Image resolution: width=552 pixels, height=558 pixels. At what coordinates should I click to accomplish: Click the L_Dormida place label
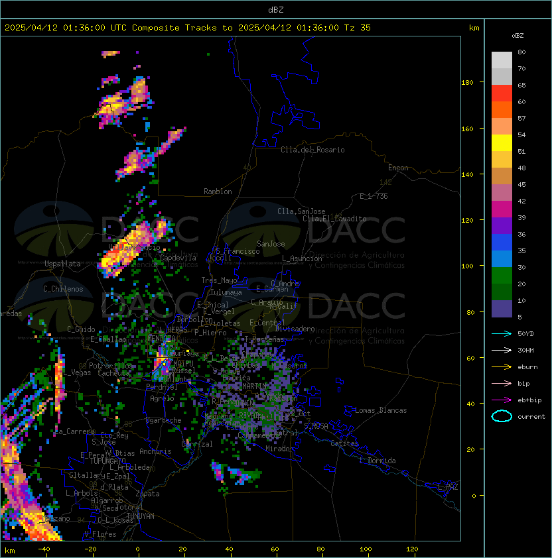[x=378, y=461]
